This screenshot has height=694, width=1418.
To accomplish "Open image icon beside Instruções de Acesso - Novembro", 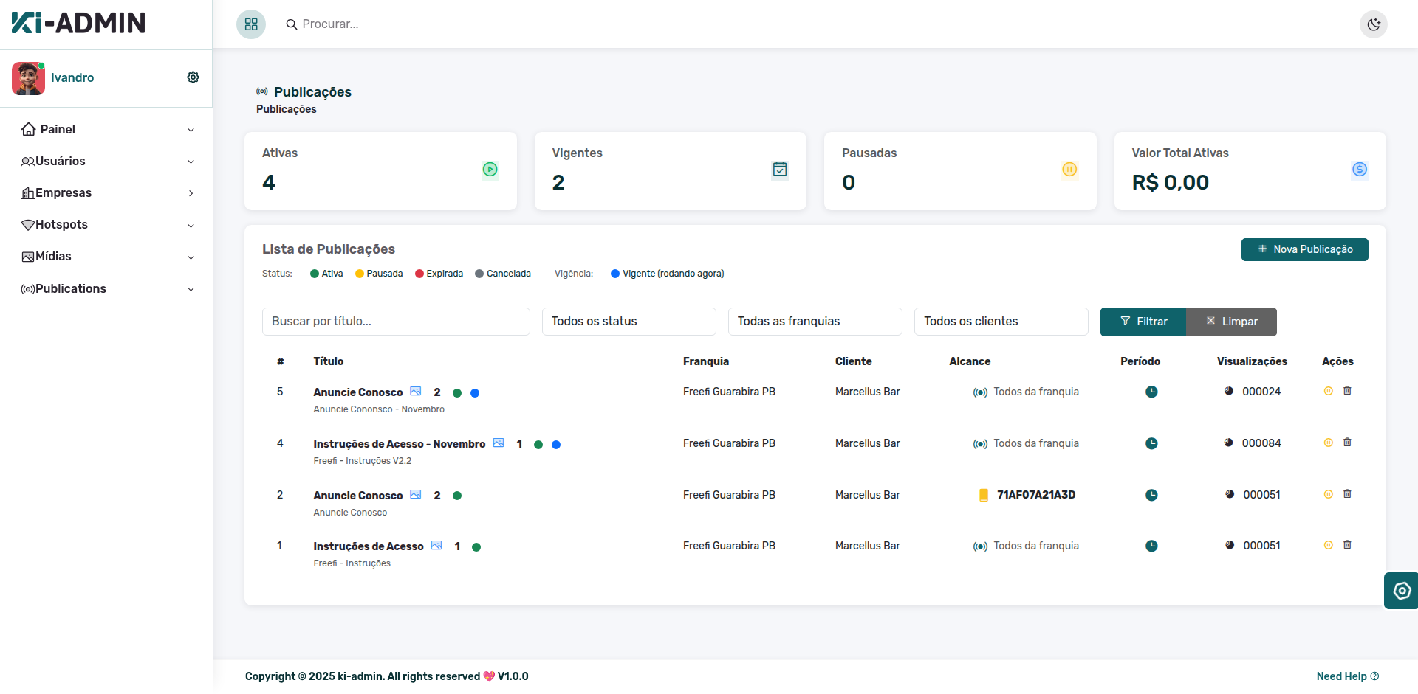I will pyautogui.click(x=499, y=443).
